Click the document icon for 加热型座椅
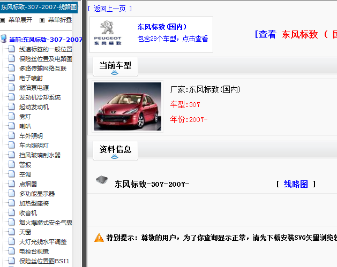The width and height of the screenshot is (337, 267). [12, 203]
